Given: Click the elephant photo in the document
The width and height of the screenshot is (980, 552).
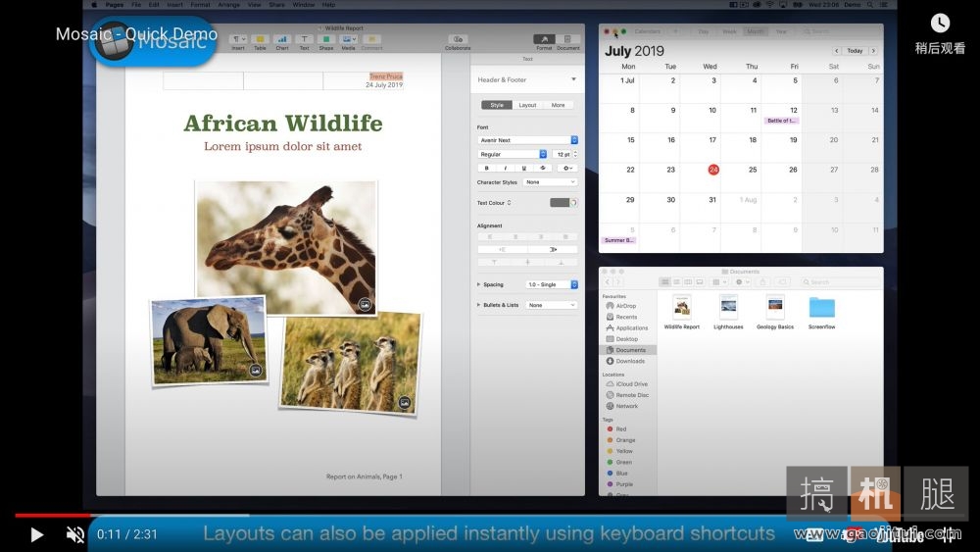Looking at the screenshot, I should [x=209, y=340].
